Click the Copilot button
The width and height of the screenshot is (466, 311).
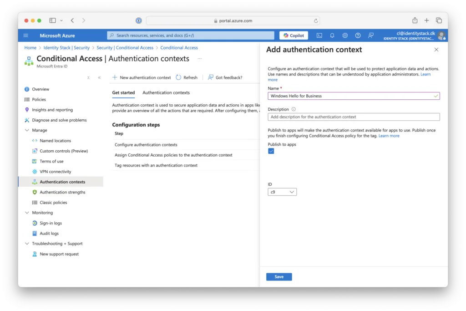click(x=294, y=36)
